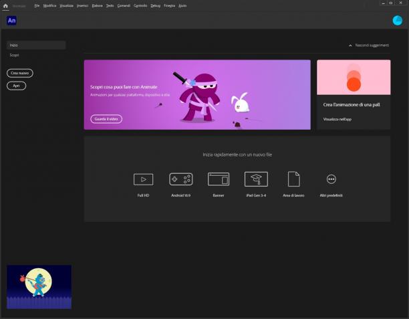409x319 pixels.
Task: Click the Full HD label
Action: pyautogui.click(x=143, y=195)
